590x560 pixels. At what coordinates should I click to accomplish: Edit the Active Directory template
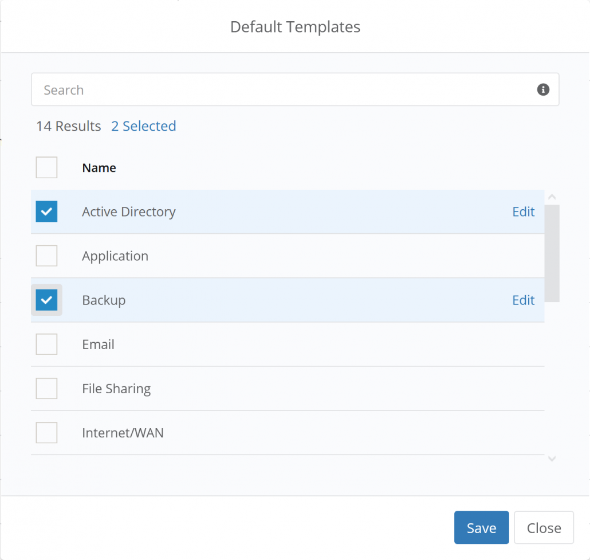point(523,212)
